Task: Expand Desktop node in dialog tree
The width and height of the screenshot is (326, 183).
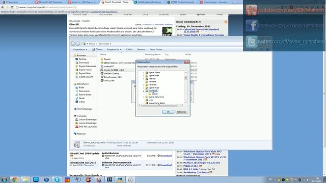Action: point(144,79)
